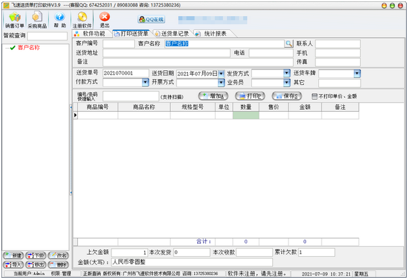This screenshot has width=408, height=279.
Task: Click the 删除 delete button in left panel
Action: (60, 264)
